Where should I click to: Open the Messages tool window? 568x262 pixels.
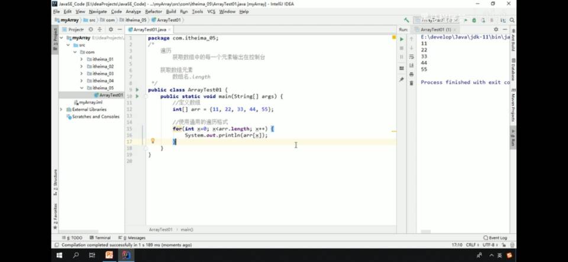coord(132,238)
